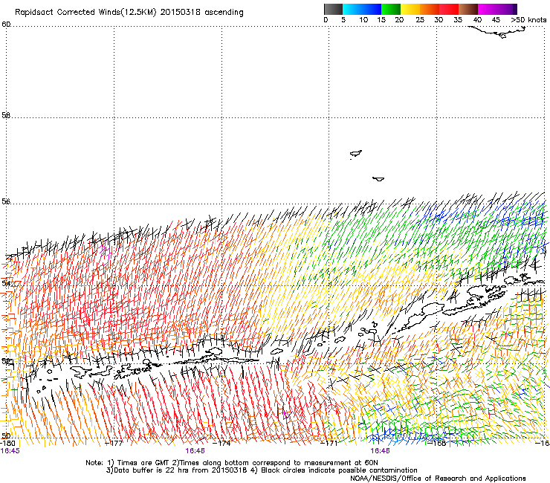This screenshot has width=550, height=483.
Task: Click the longitude label '-171'
Action: pos(329,443)
